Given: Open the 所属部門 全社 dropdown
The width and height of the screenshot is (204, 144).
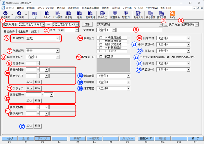Looking at the screenshot, I should tap(58, 51).
